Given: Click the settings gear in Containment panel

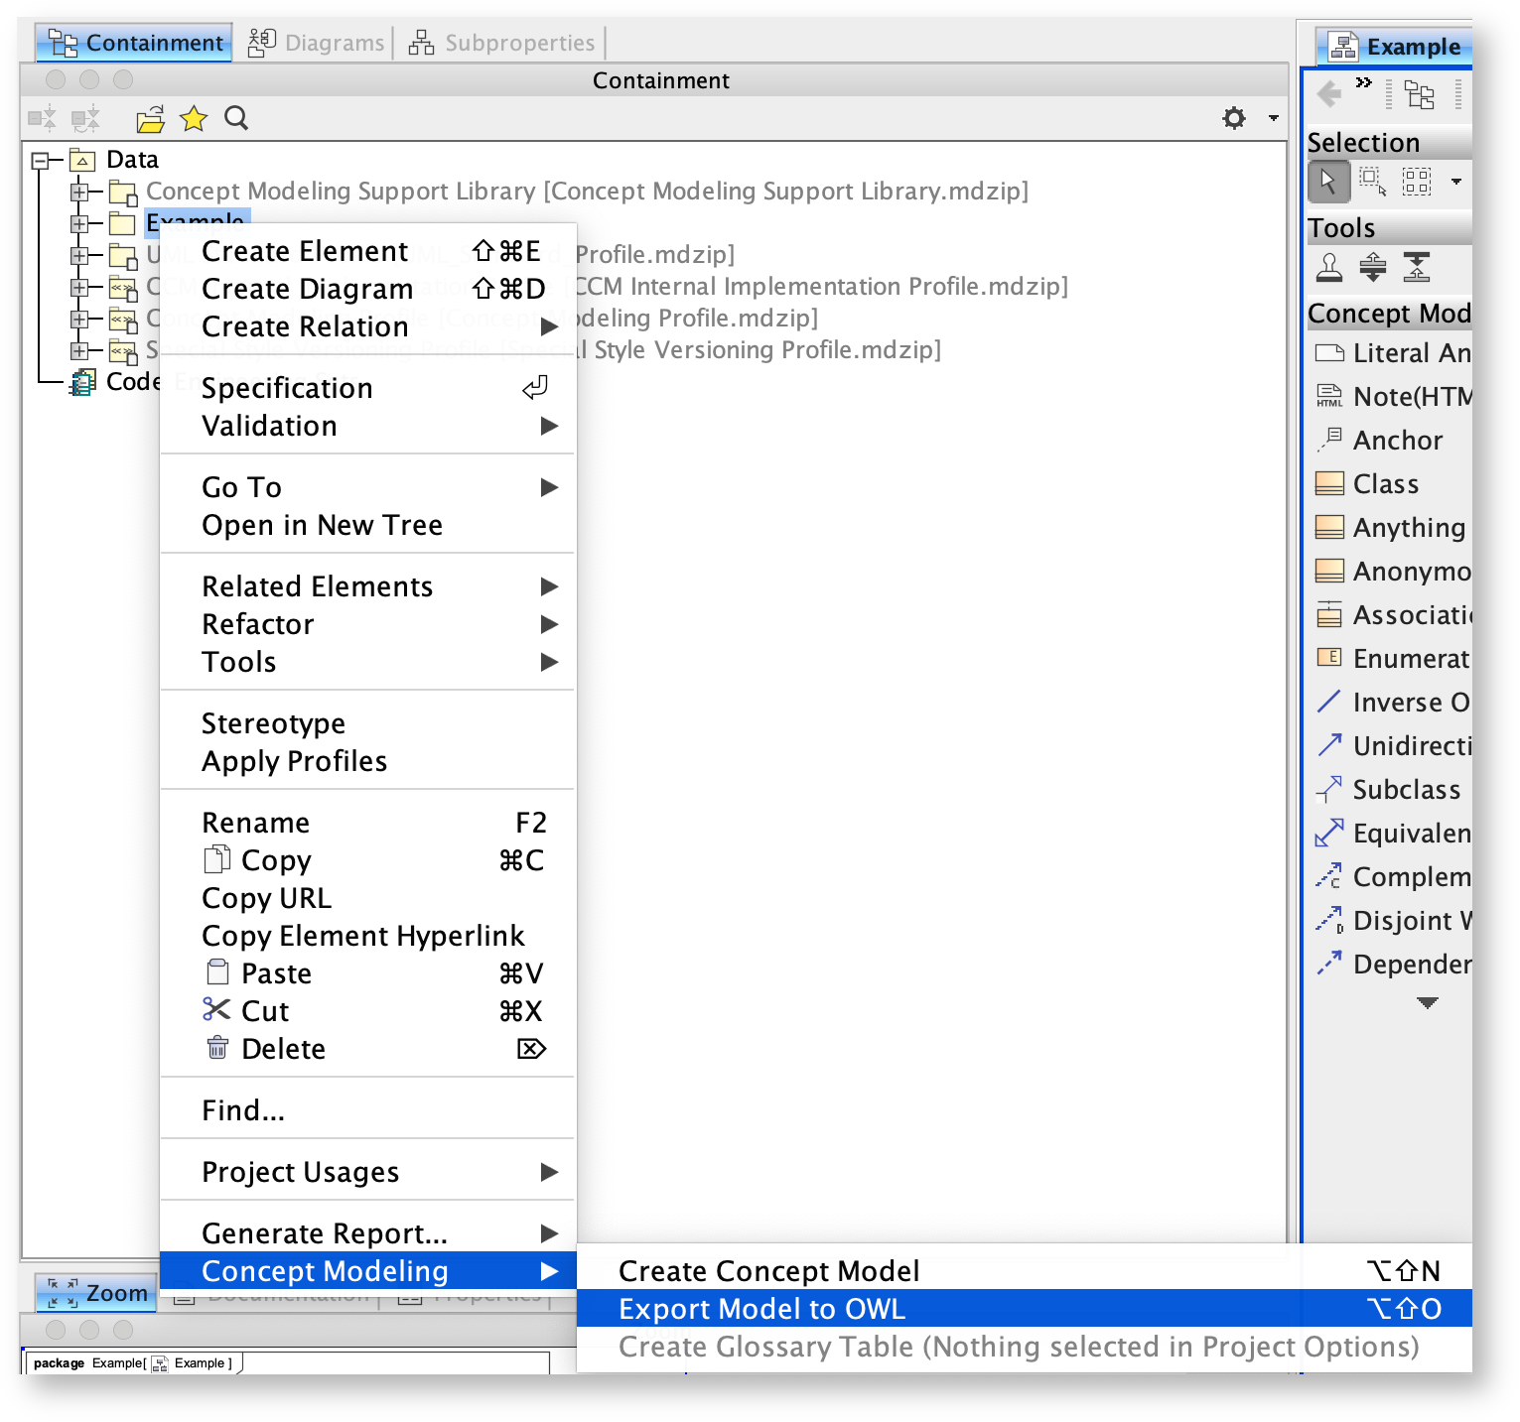Looking at the screenshot, I should click(x=1233, y=118).
